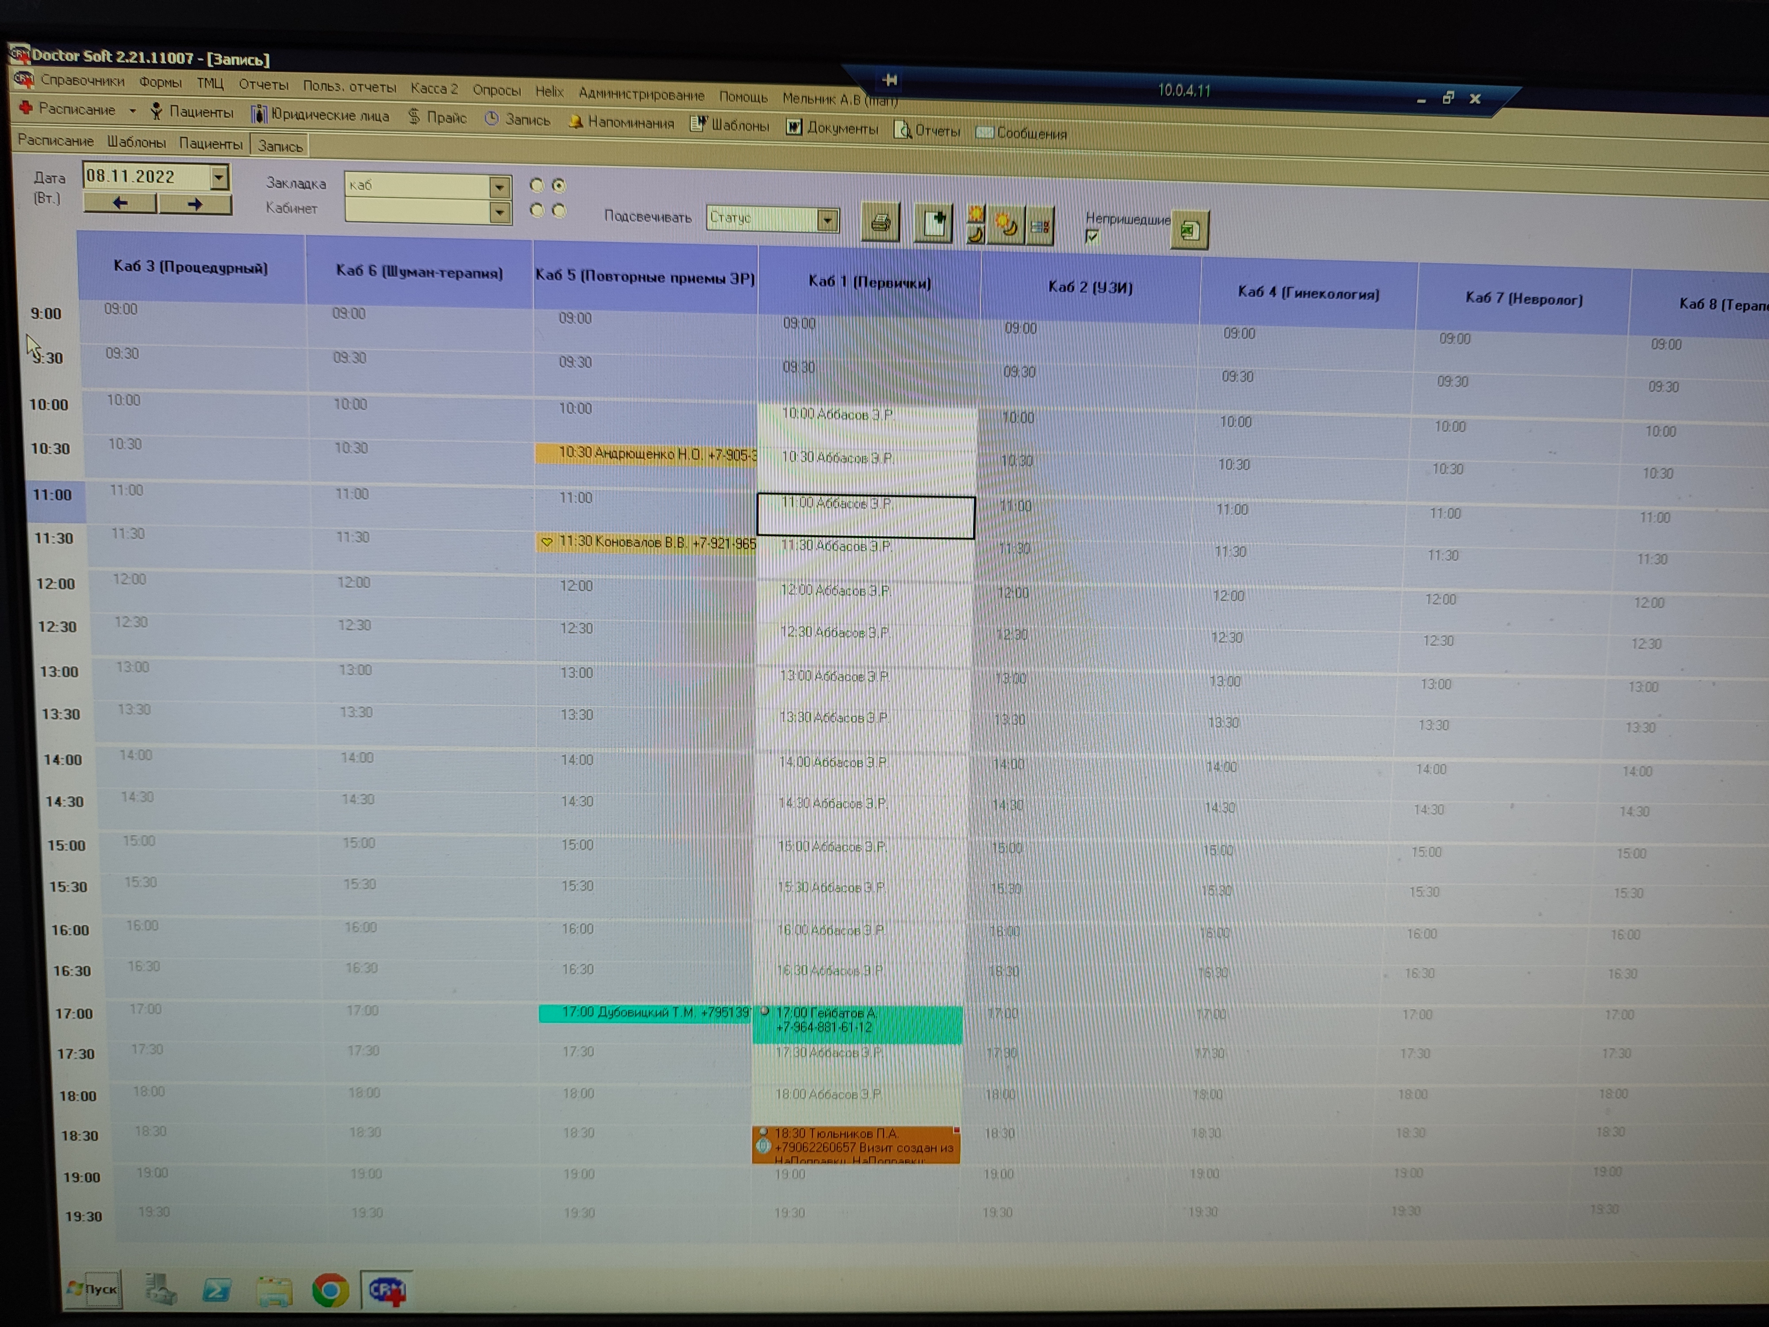
Task: Open the date picker dropdown
Action: click(218, 177)
